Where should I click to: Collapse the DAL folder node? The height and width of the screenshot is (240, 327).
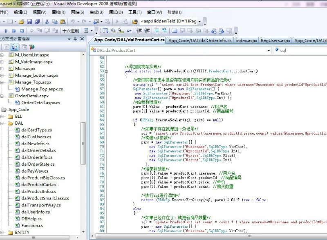[x=2, y=123]
